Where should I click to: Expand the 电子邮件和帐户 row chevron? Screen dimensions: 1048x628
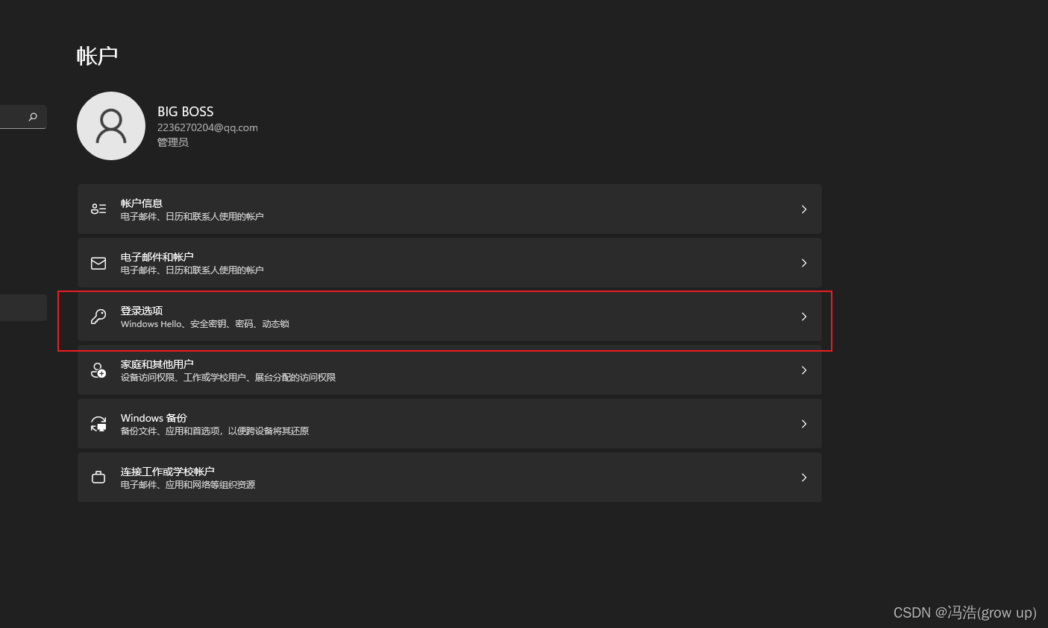click(804, 263)
